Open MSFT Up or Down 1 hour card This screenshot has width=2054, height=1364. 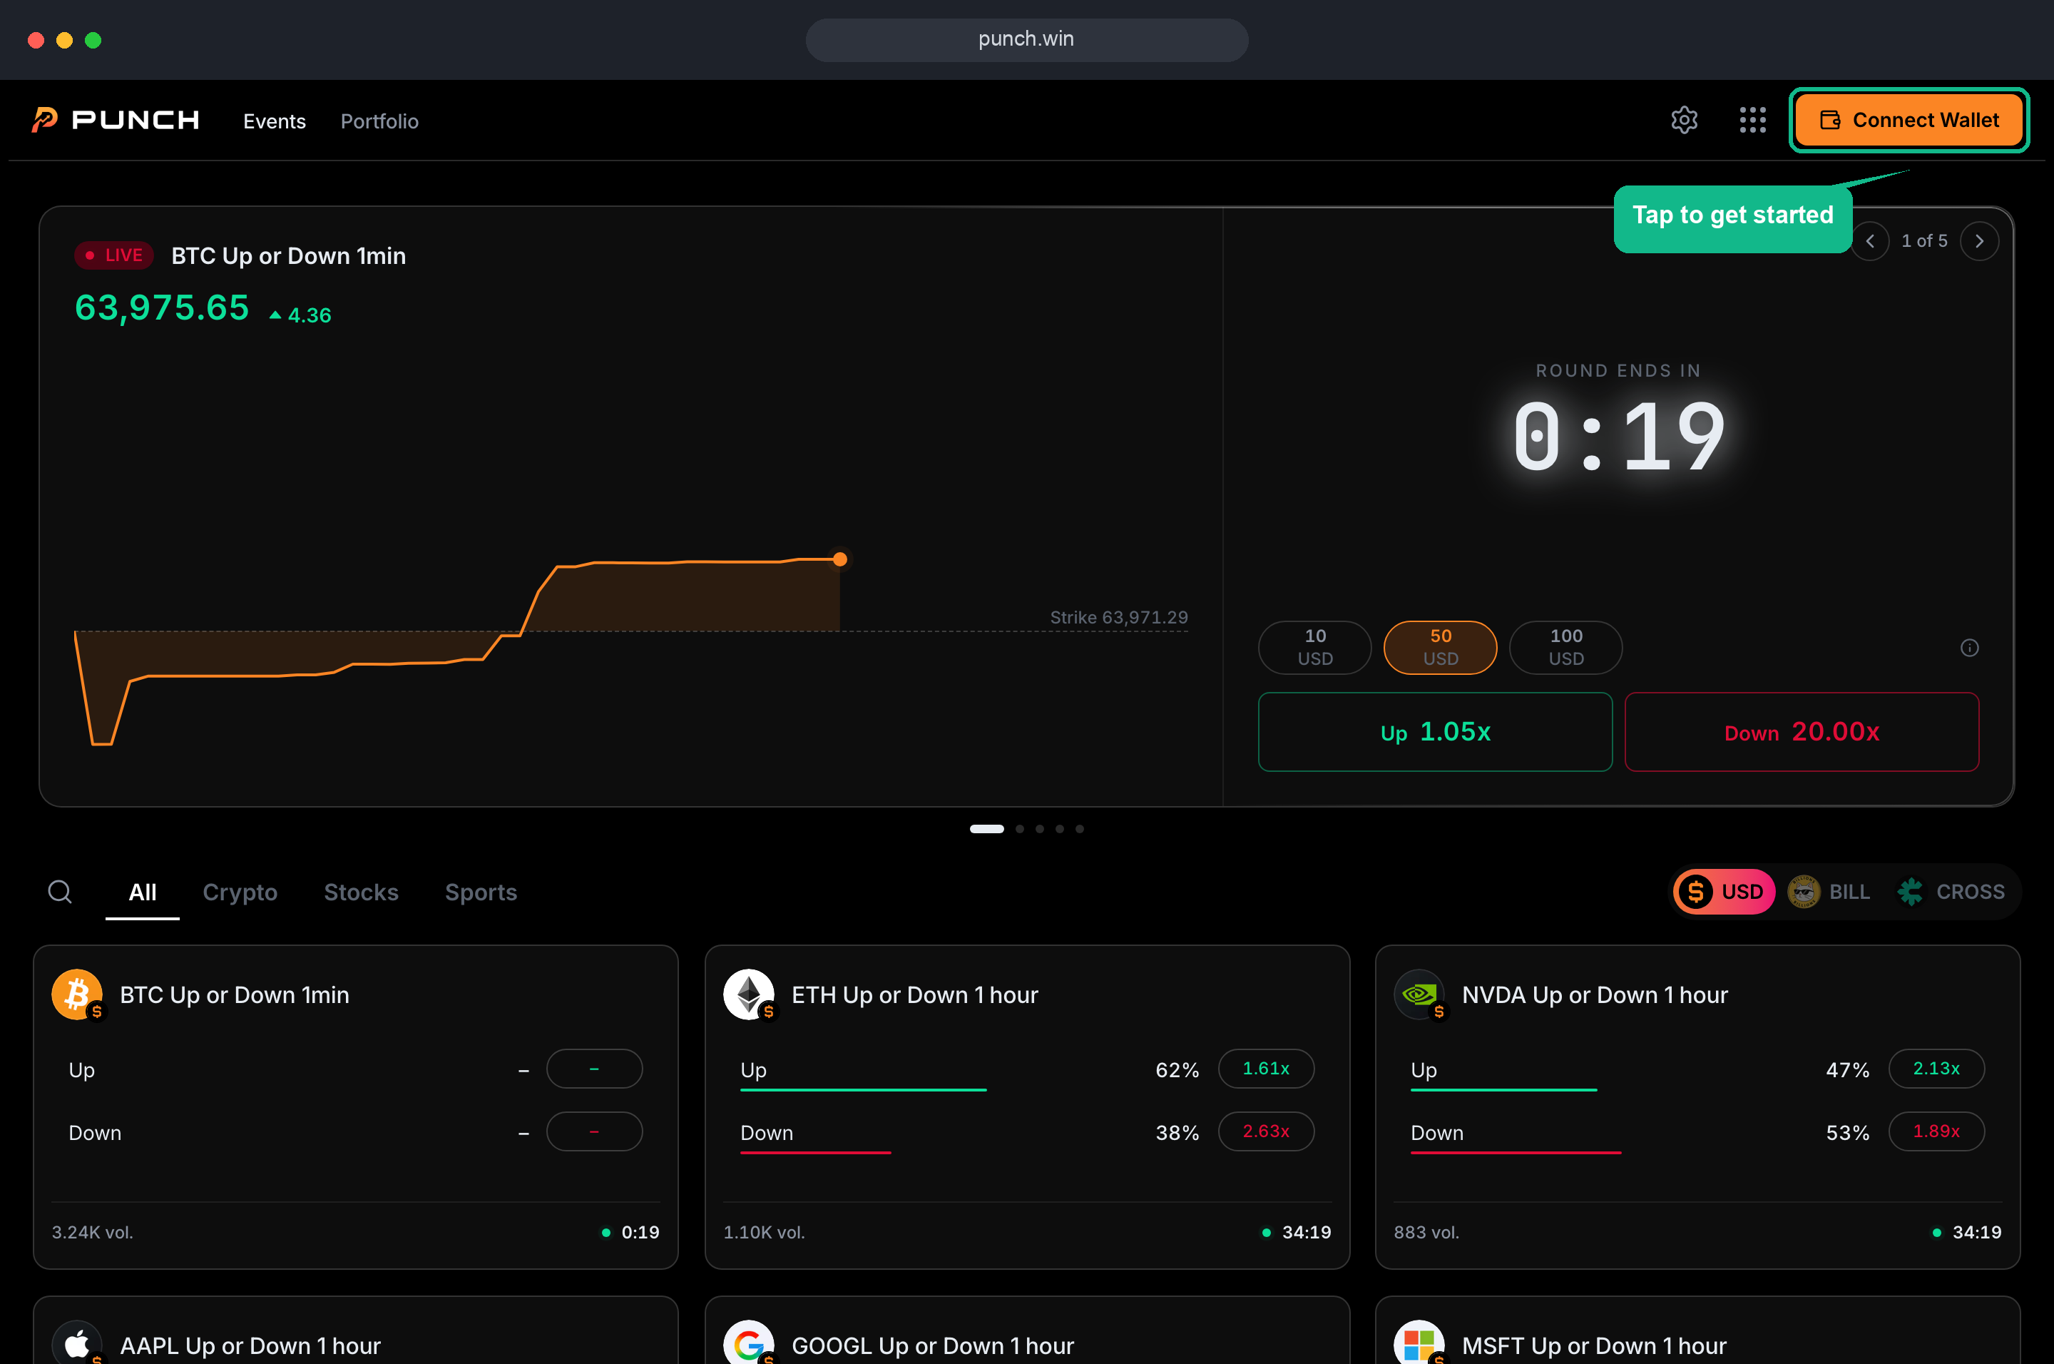pos(1697,1331)
